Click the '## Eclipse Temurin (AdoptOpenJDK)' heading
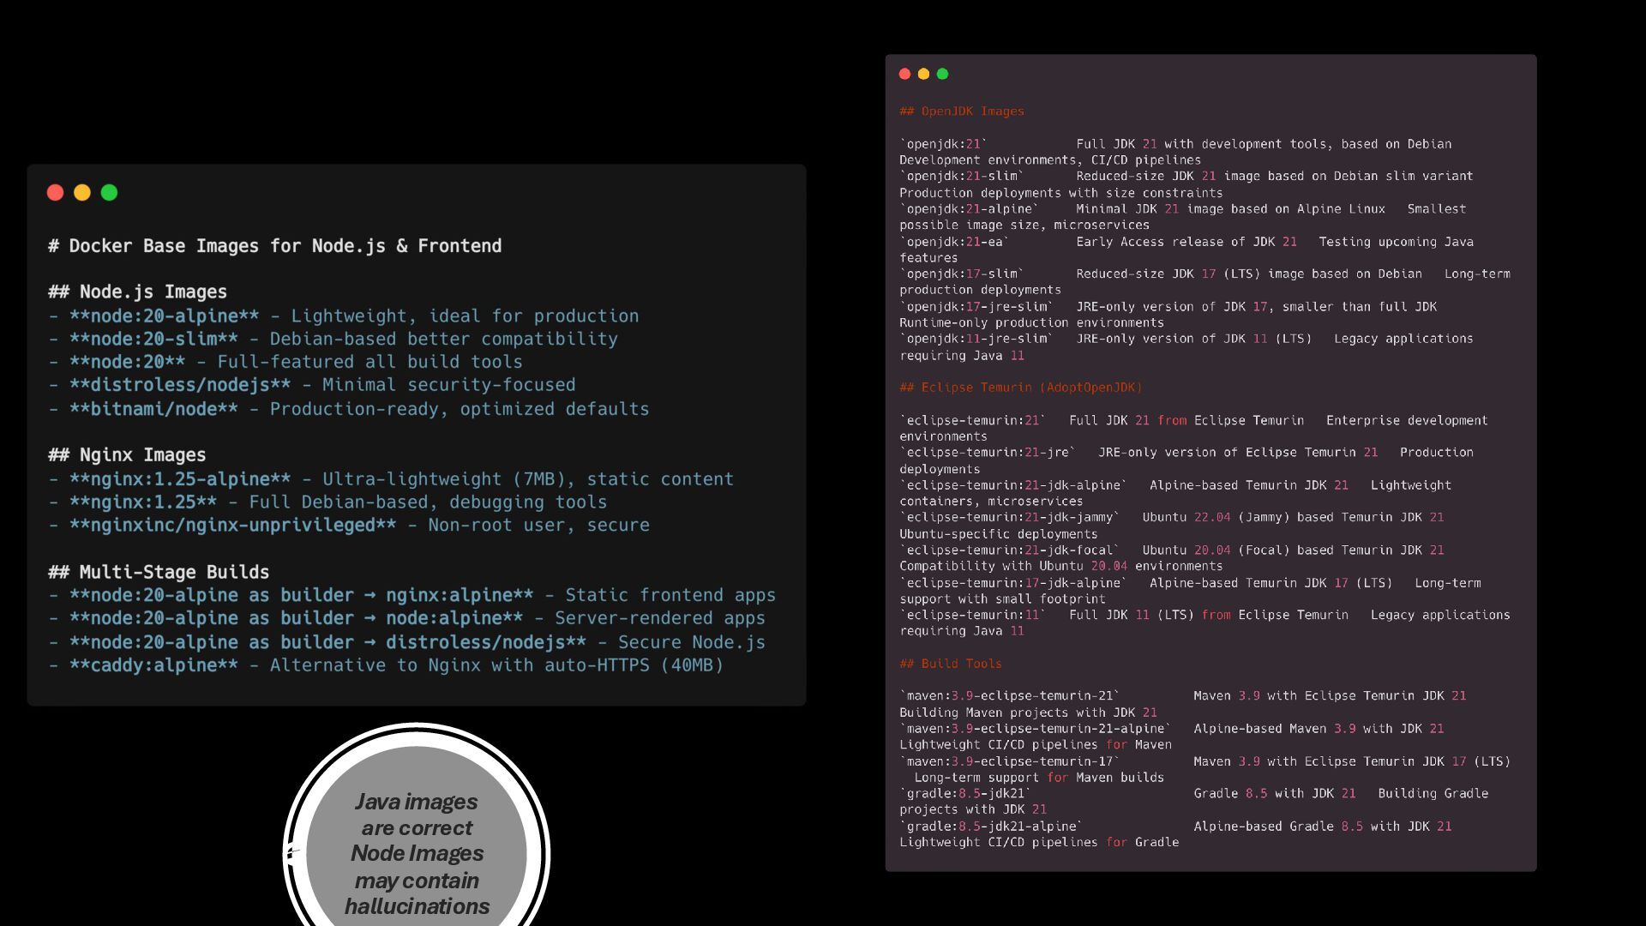1646x926 pixels. 1020,388
